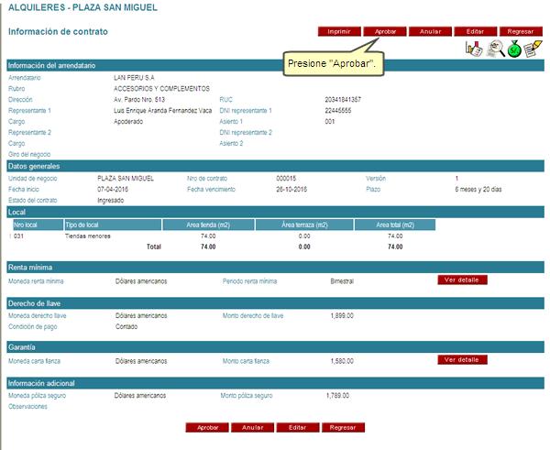Click the document magnifier search icon

(x=494, y=49)
